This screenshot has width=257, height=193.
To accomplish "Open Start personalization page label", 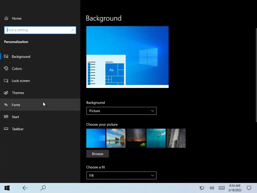I will [x=15, y=117].
